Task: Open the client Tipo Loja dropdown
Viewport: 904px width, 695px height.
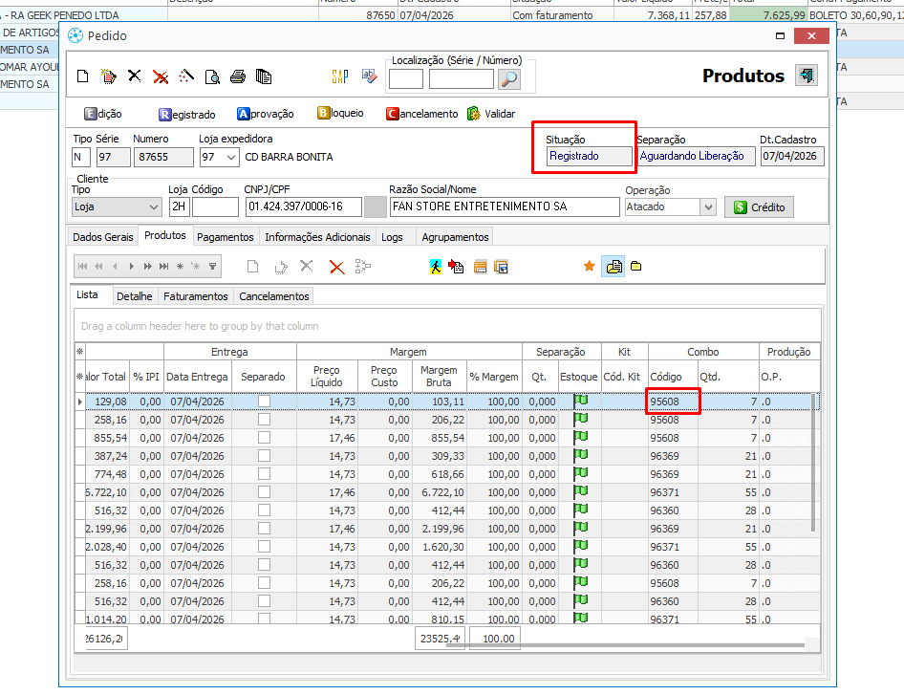Action: (155, 206)
